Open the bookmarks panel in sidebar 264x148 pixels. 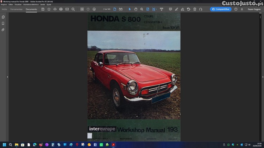coord(3,23)
